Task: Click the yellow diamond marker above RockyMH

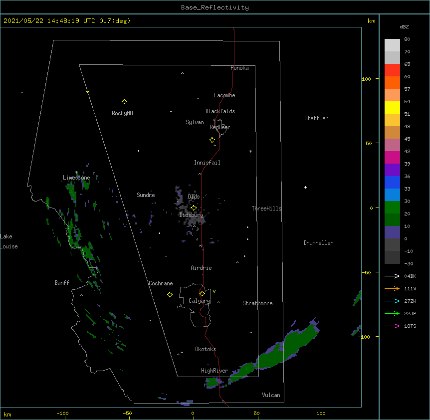Action: point(124,102)
